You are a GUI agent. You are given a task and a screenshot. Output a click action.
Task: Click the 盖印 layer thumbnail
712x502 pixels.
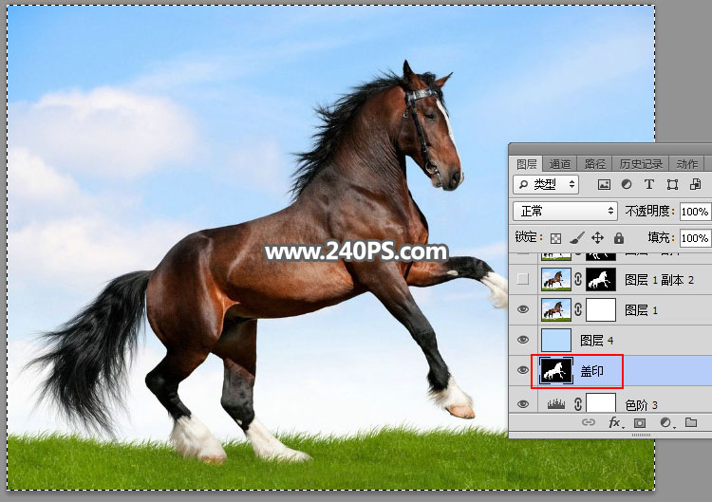click(556, 371)
